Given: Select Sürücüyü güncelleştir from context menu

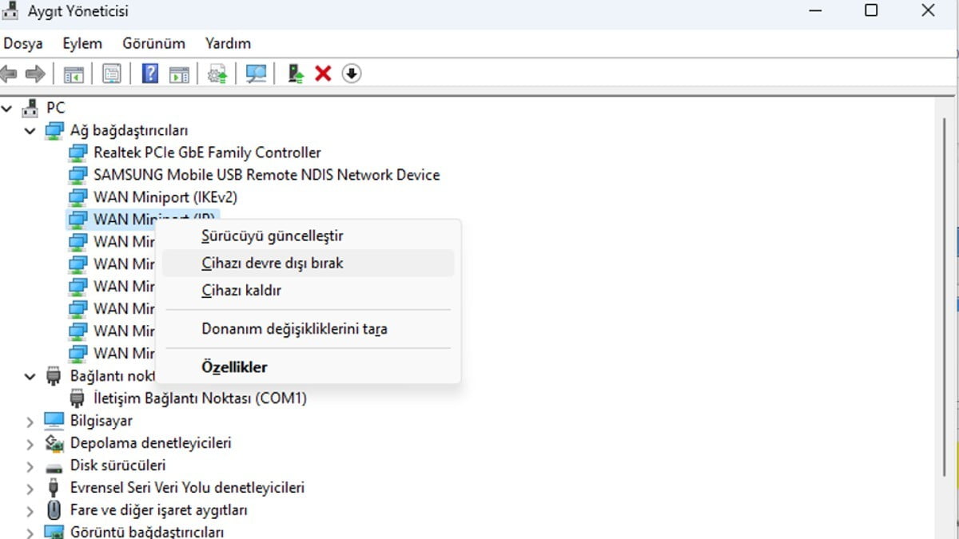Looking at the screenshot, I should (x=273, y=236).
